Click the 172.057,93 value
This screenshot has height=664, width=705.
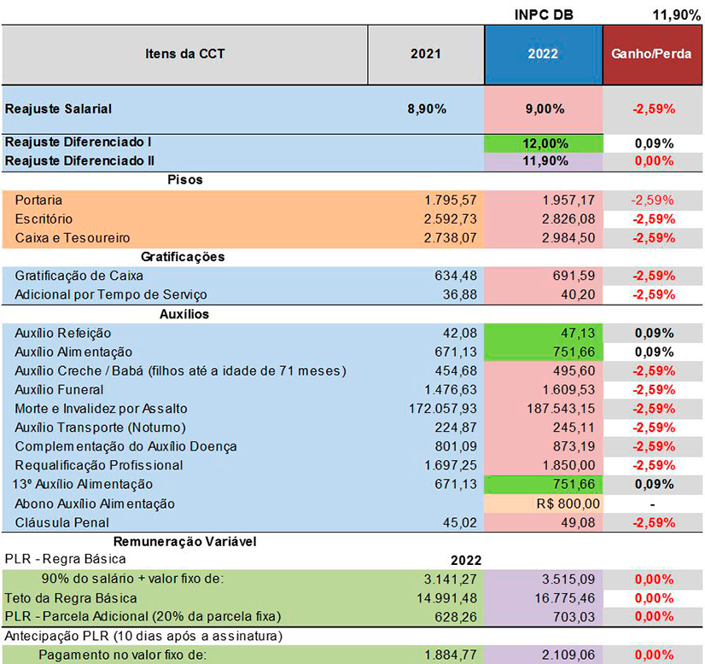coord(443,409)
